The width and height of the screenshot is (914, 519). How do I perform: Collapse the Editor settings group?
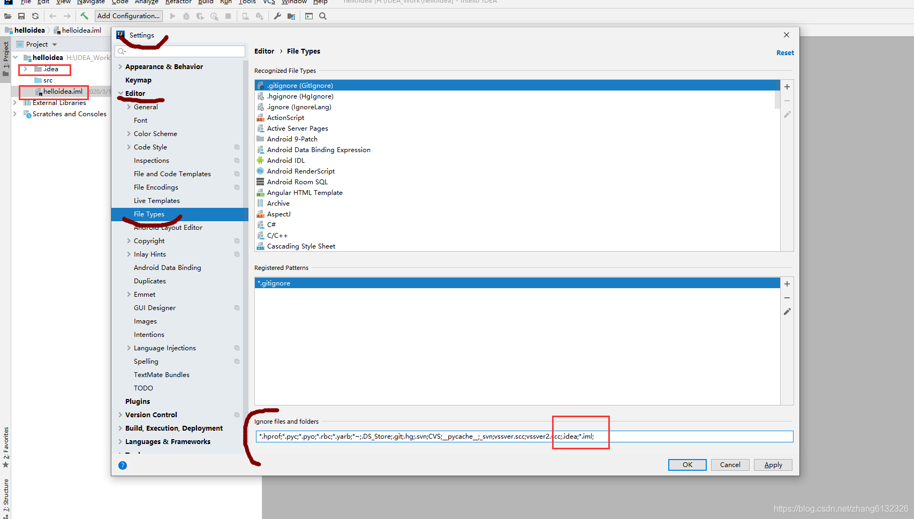point(120,94)
